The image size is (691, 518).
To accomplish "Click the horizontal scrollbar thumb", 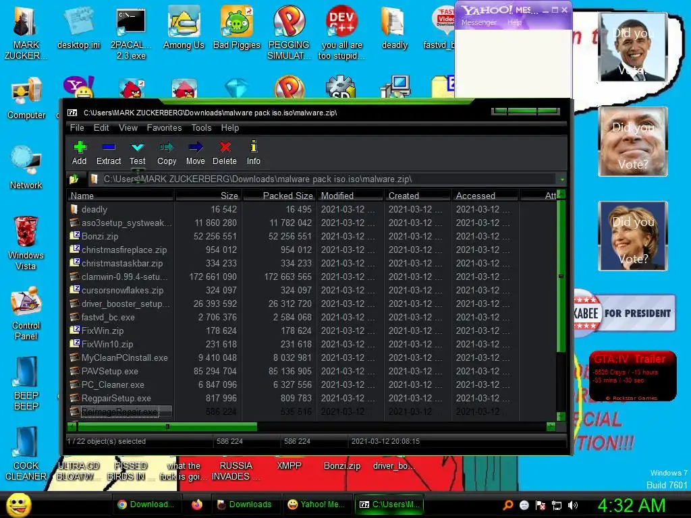I will [x=167, y=426].
